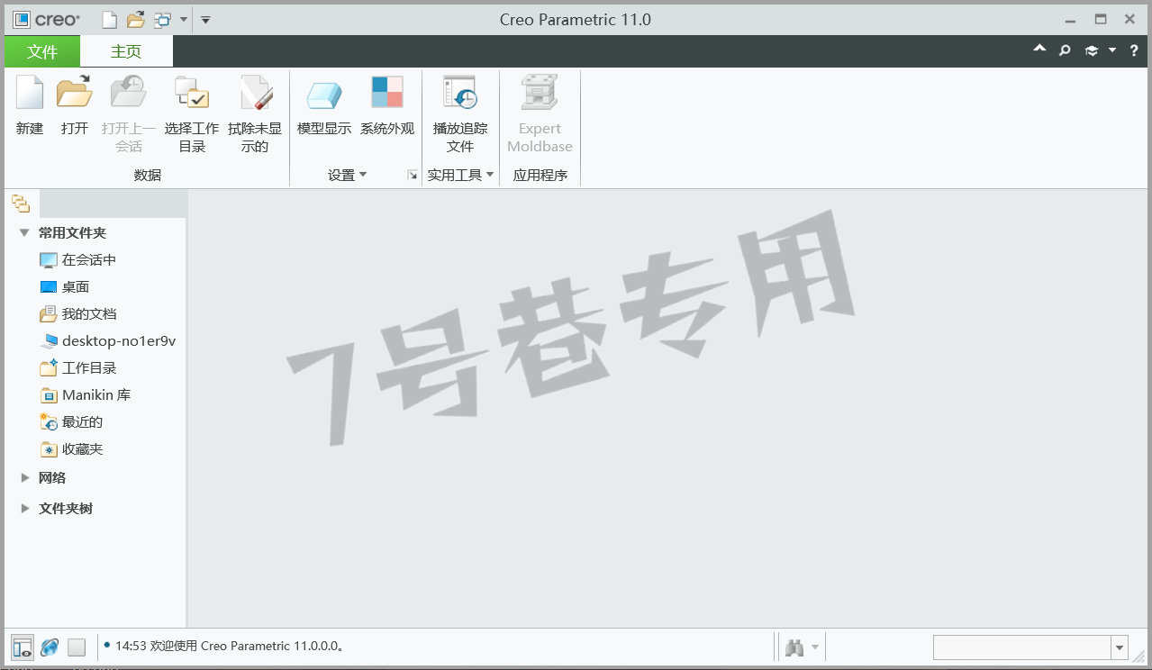Expand the 文件夹树 section

click(x=25, y=508)
